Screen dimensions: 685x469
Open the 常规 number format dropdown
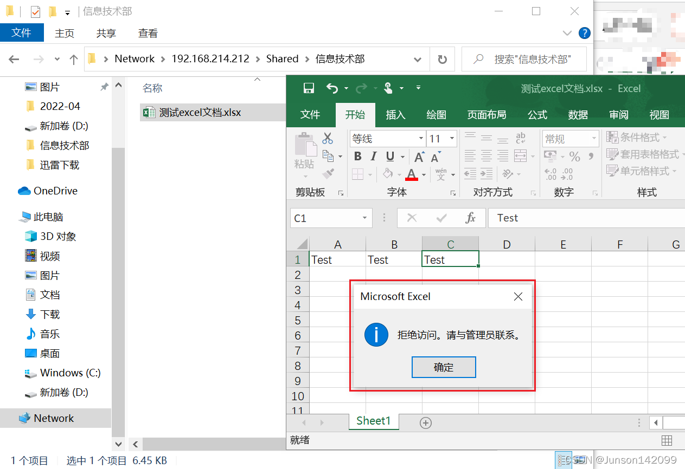(594, 139)
